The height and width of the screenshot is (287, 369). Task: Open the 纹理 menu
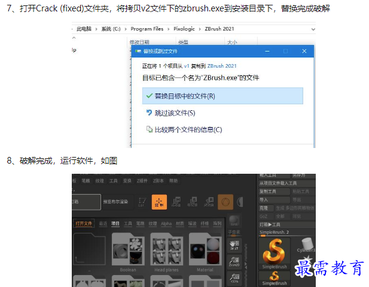click(x=99, y=181)
